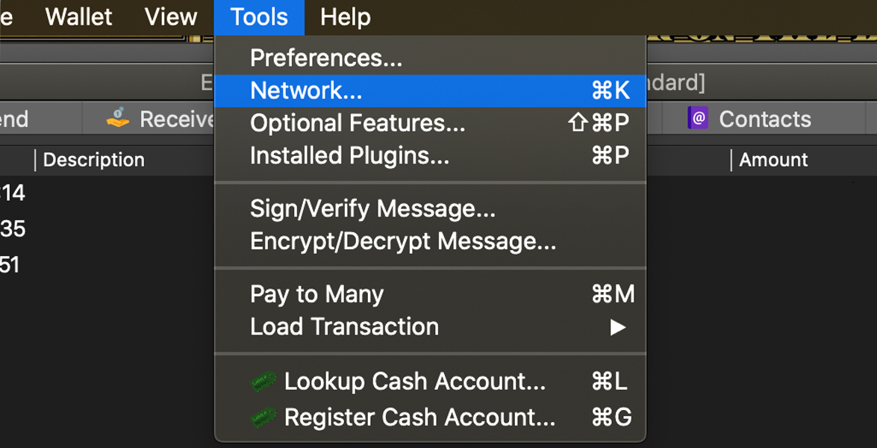This screenshot has width=877, height=448.
Task: Select Network... menu entry
Action: tap(306, 90)
